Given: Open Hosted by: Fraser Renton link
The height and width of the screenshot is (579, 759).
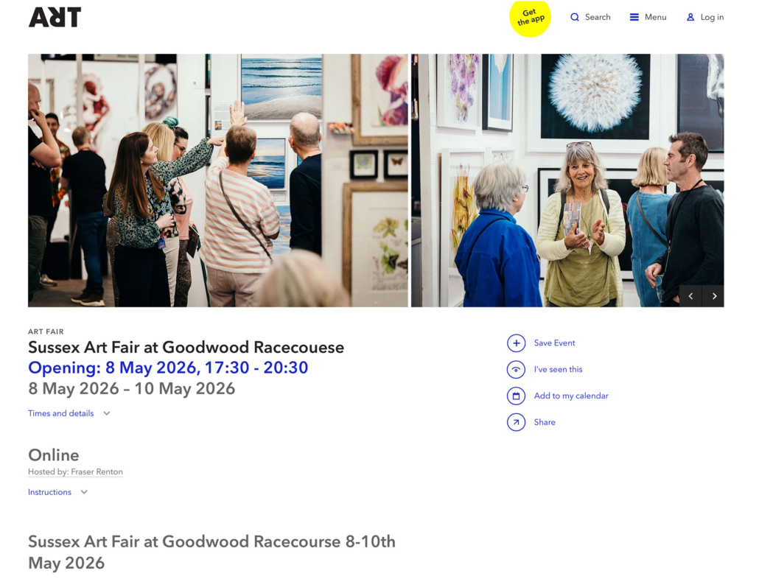Looking at the screenshot, I should (75, 472).
